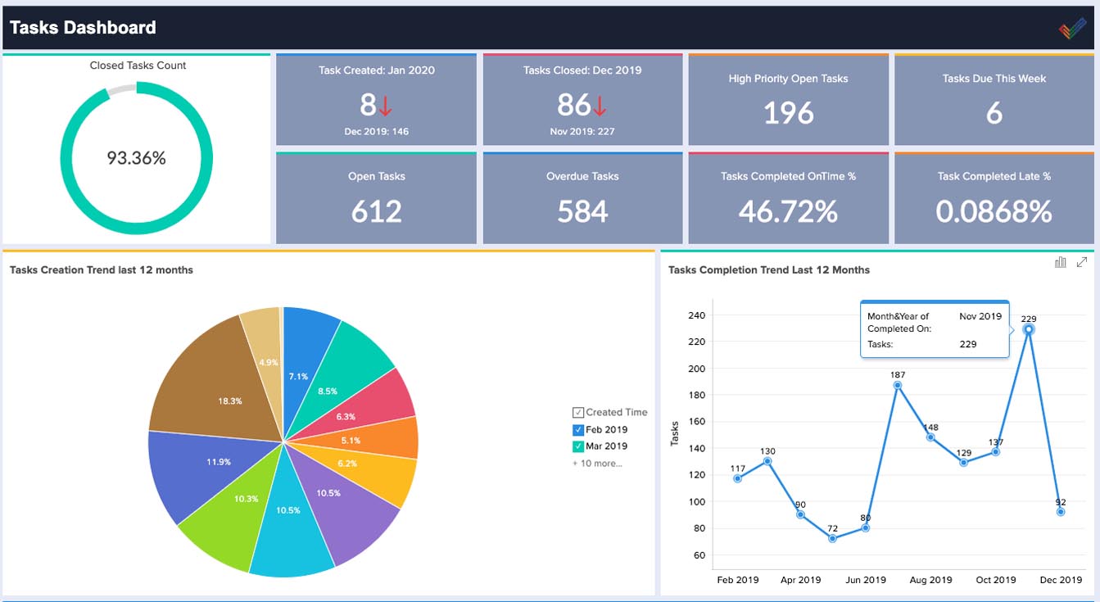Viewport: 1100px width, 602px height.
Task: Click the Tasks Dashboard title
Action: pyautogui.click(x=83, y=28)
